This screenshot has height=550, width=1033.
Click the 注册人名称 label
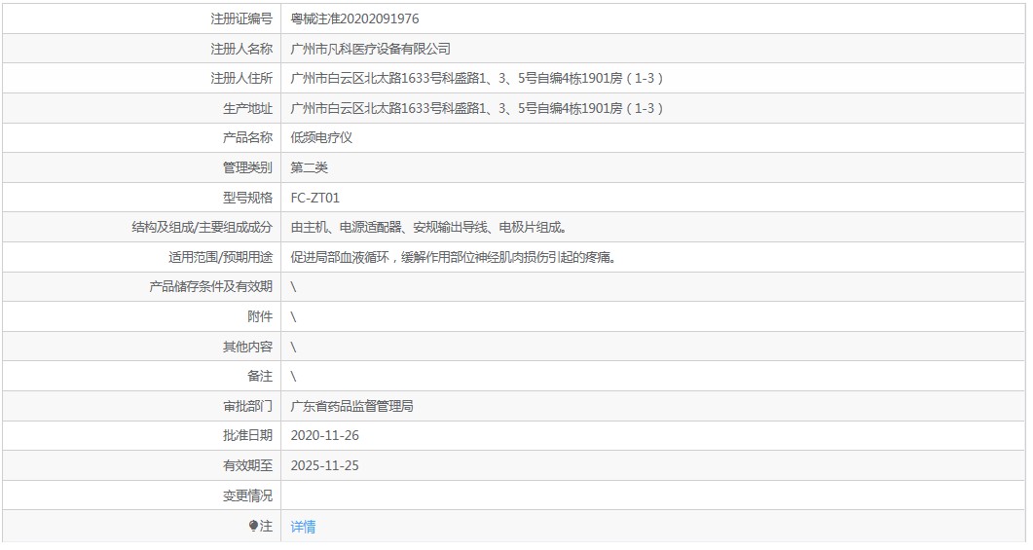pyautogui.click(x=241, y=49)
